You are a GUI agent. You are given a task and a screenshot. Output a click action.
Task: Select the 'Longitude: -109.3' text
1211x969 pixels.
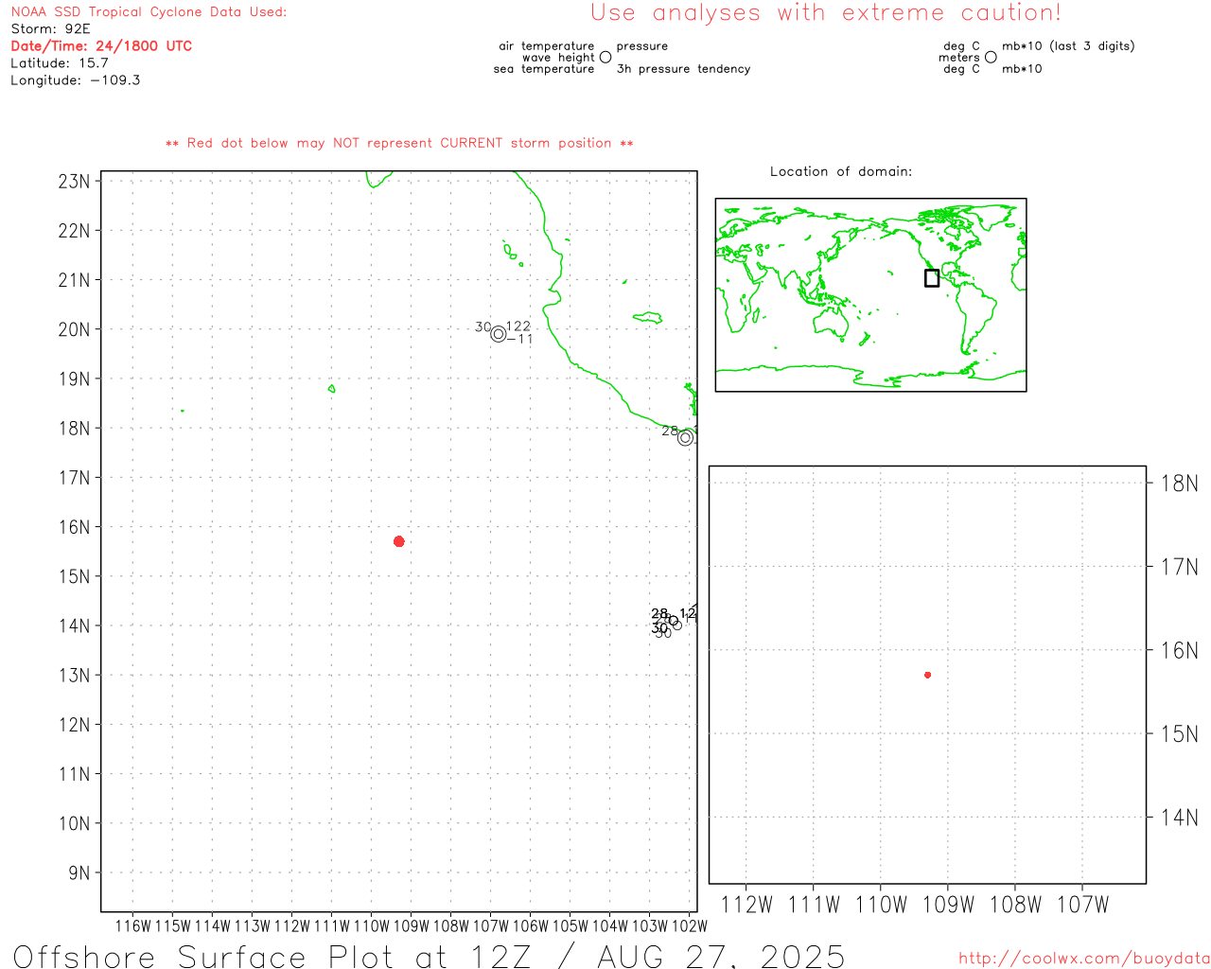coord(76,80)
